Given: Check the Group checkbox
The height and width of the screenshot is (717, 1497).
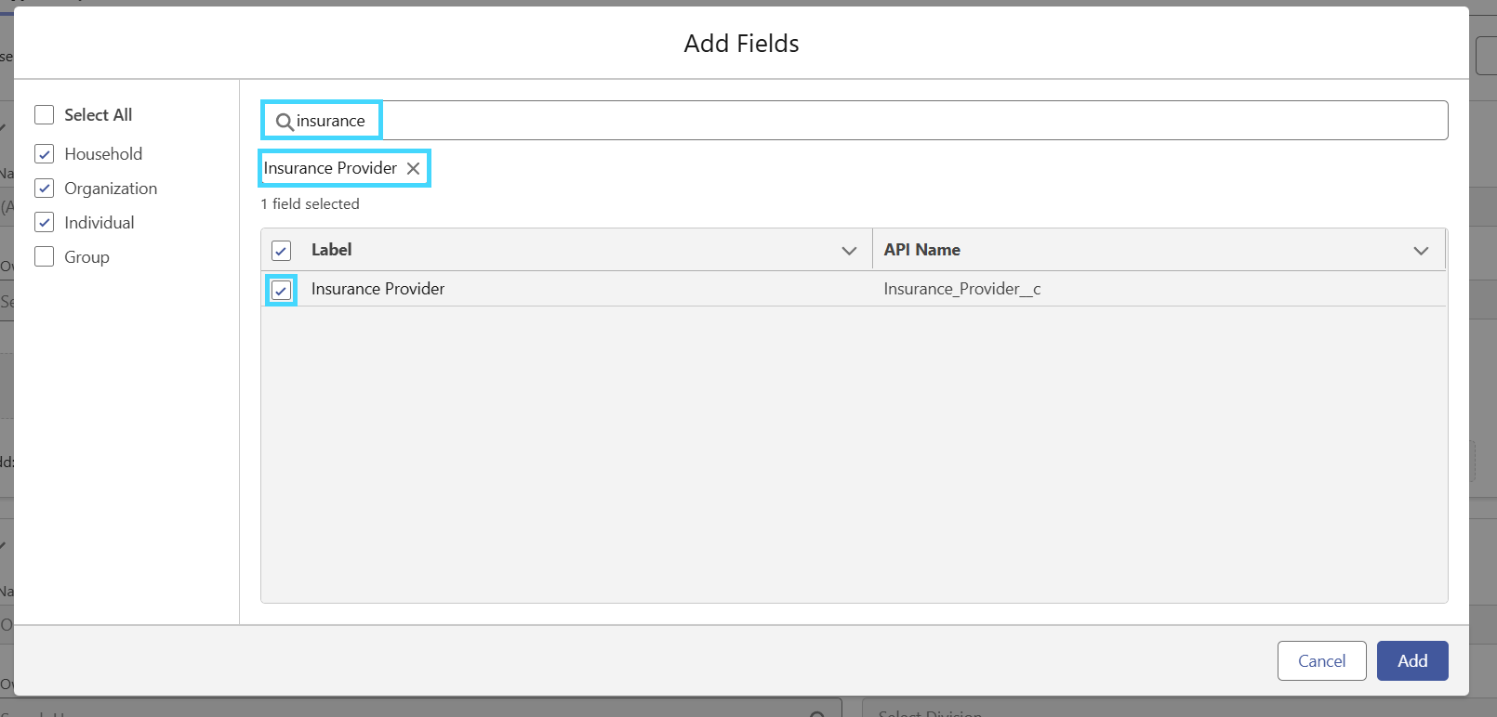Looking at the screenshot, I should click(44, 256).
